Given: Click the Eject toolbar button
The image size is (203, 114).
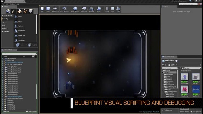Looking at the screenshot, I should tap(118, 9).
